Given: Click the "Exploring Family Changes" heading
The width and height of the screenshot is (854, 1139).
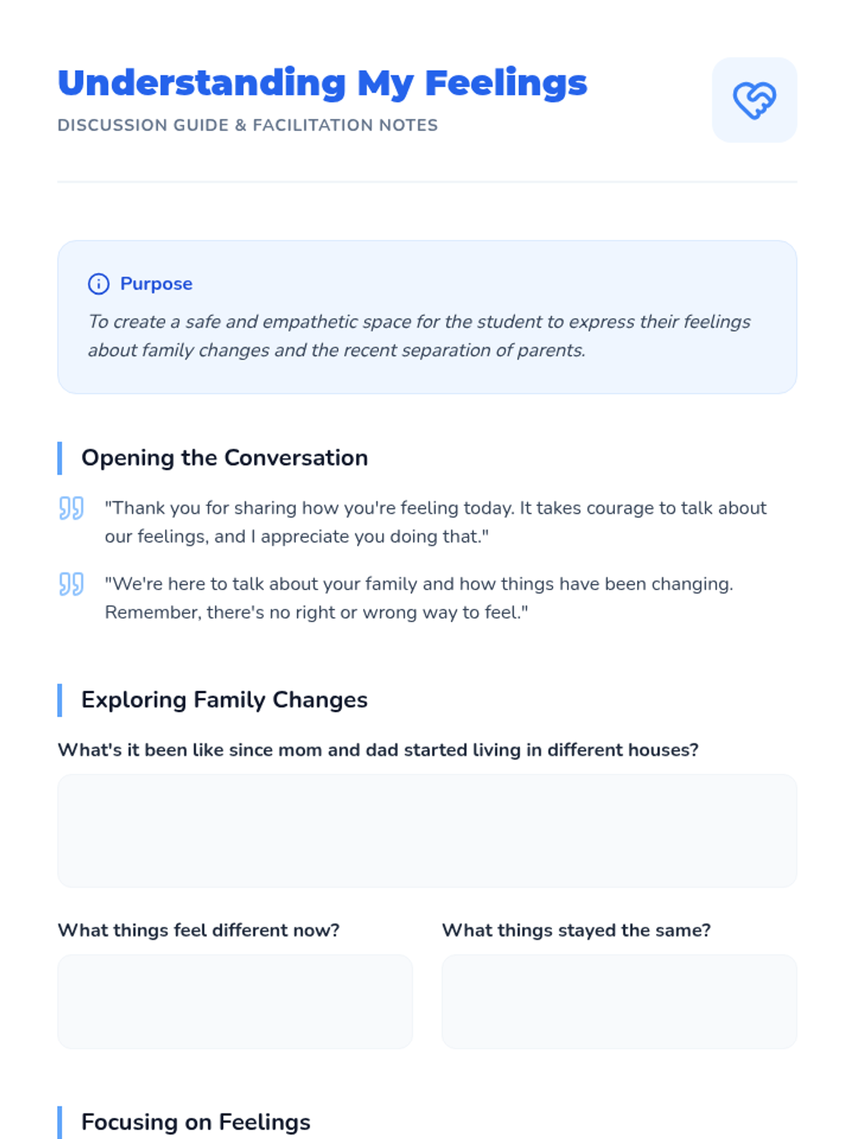Looking at the screenshot, I should point(224,700).
